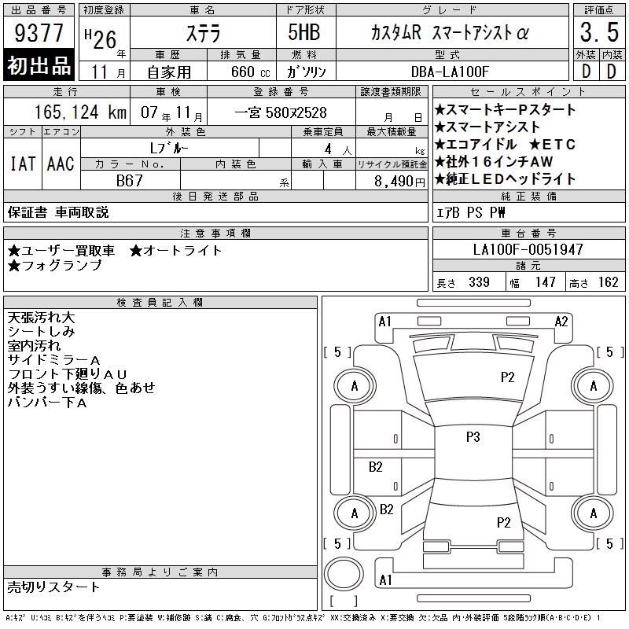Select the フォグランプ note

[x=55, y=265]
